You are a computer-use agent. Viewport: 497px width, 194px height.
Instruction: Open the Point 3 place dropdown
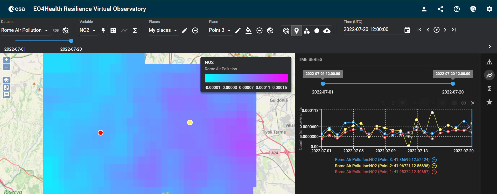tap(220, 30)
